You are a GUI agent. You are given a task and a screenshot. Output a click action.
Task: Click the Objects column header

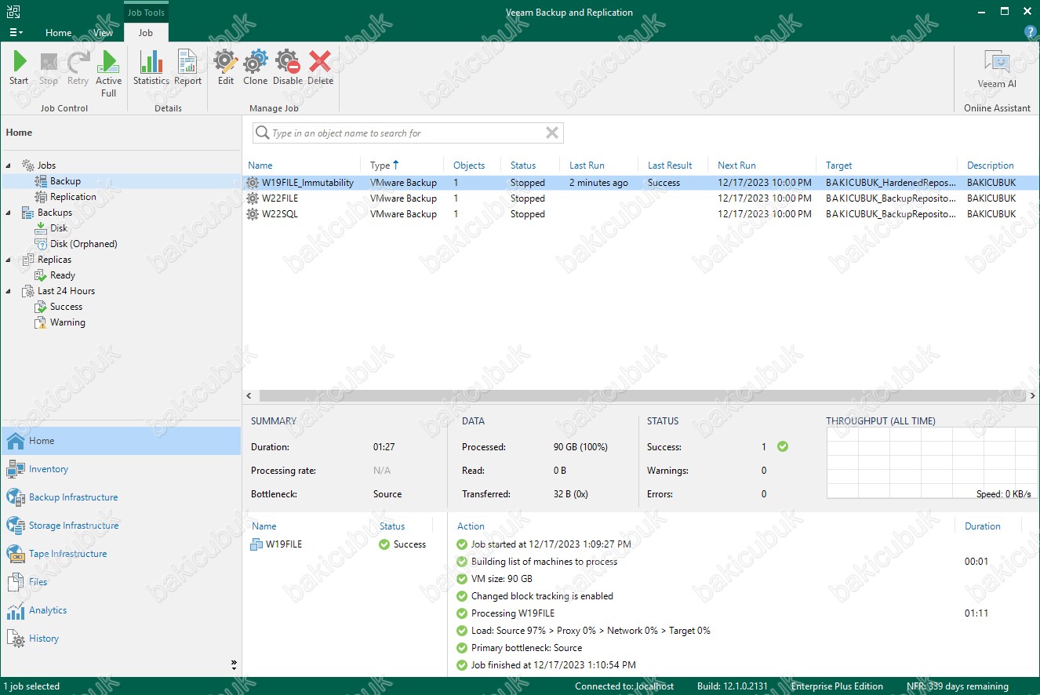point(469,166)
